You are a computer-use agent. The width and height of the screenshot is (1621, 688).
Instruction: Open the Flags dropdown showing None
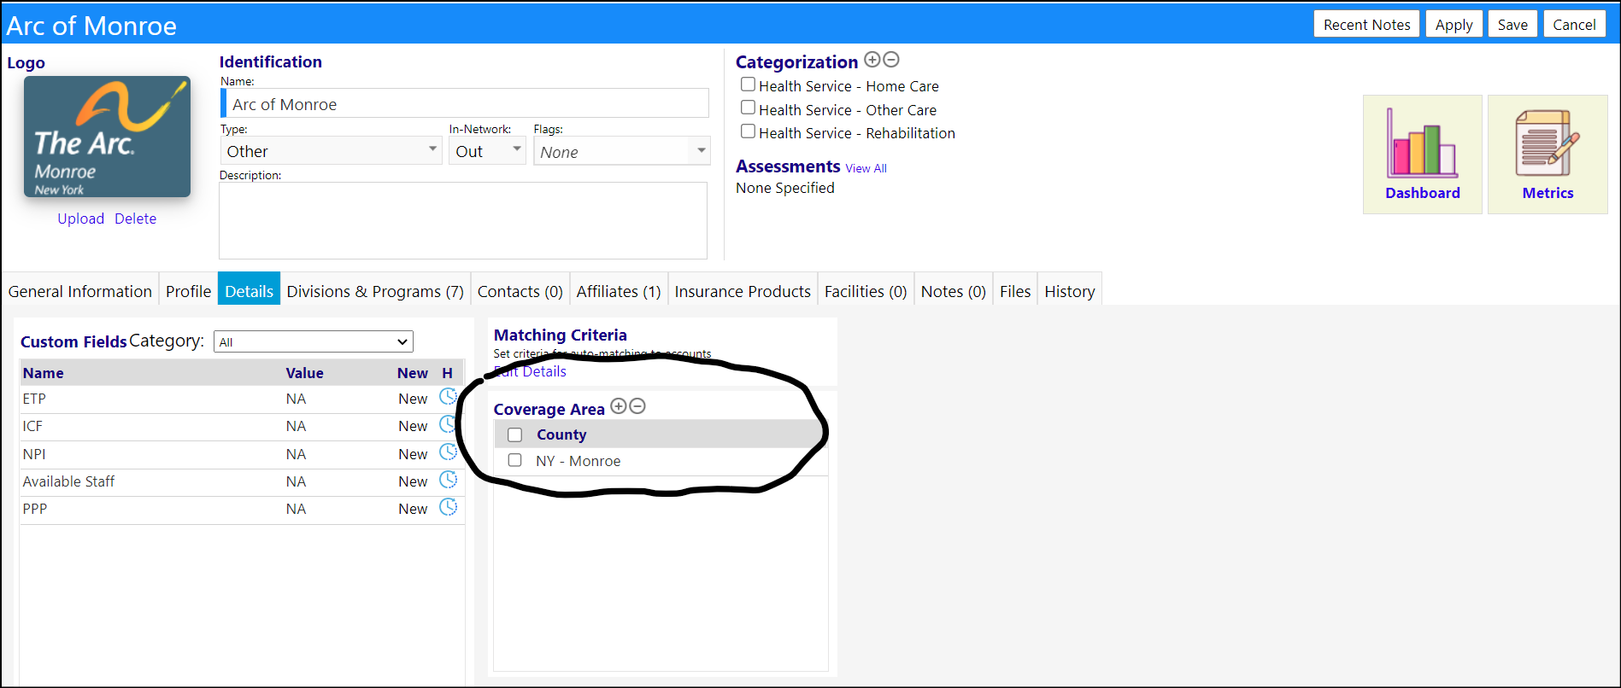tap(622, 151)
